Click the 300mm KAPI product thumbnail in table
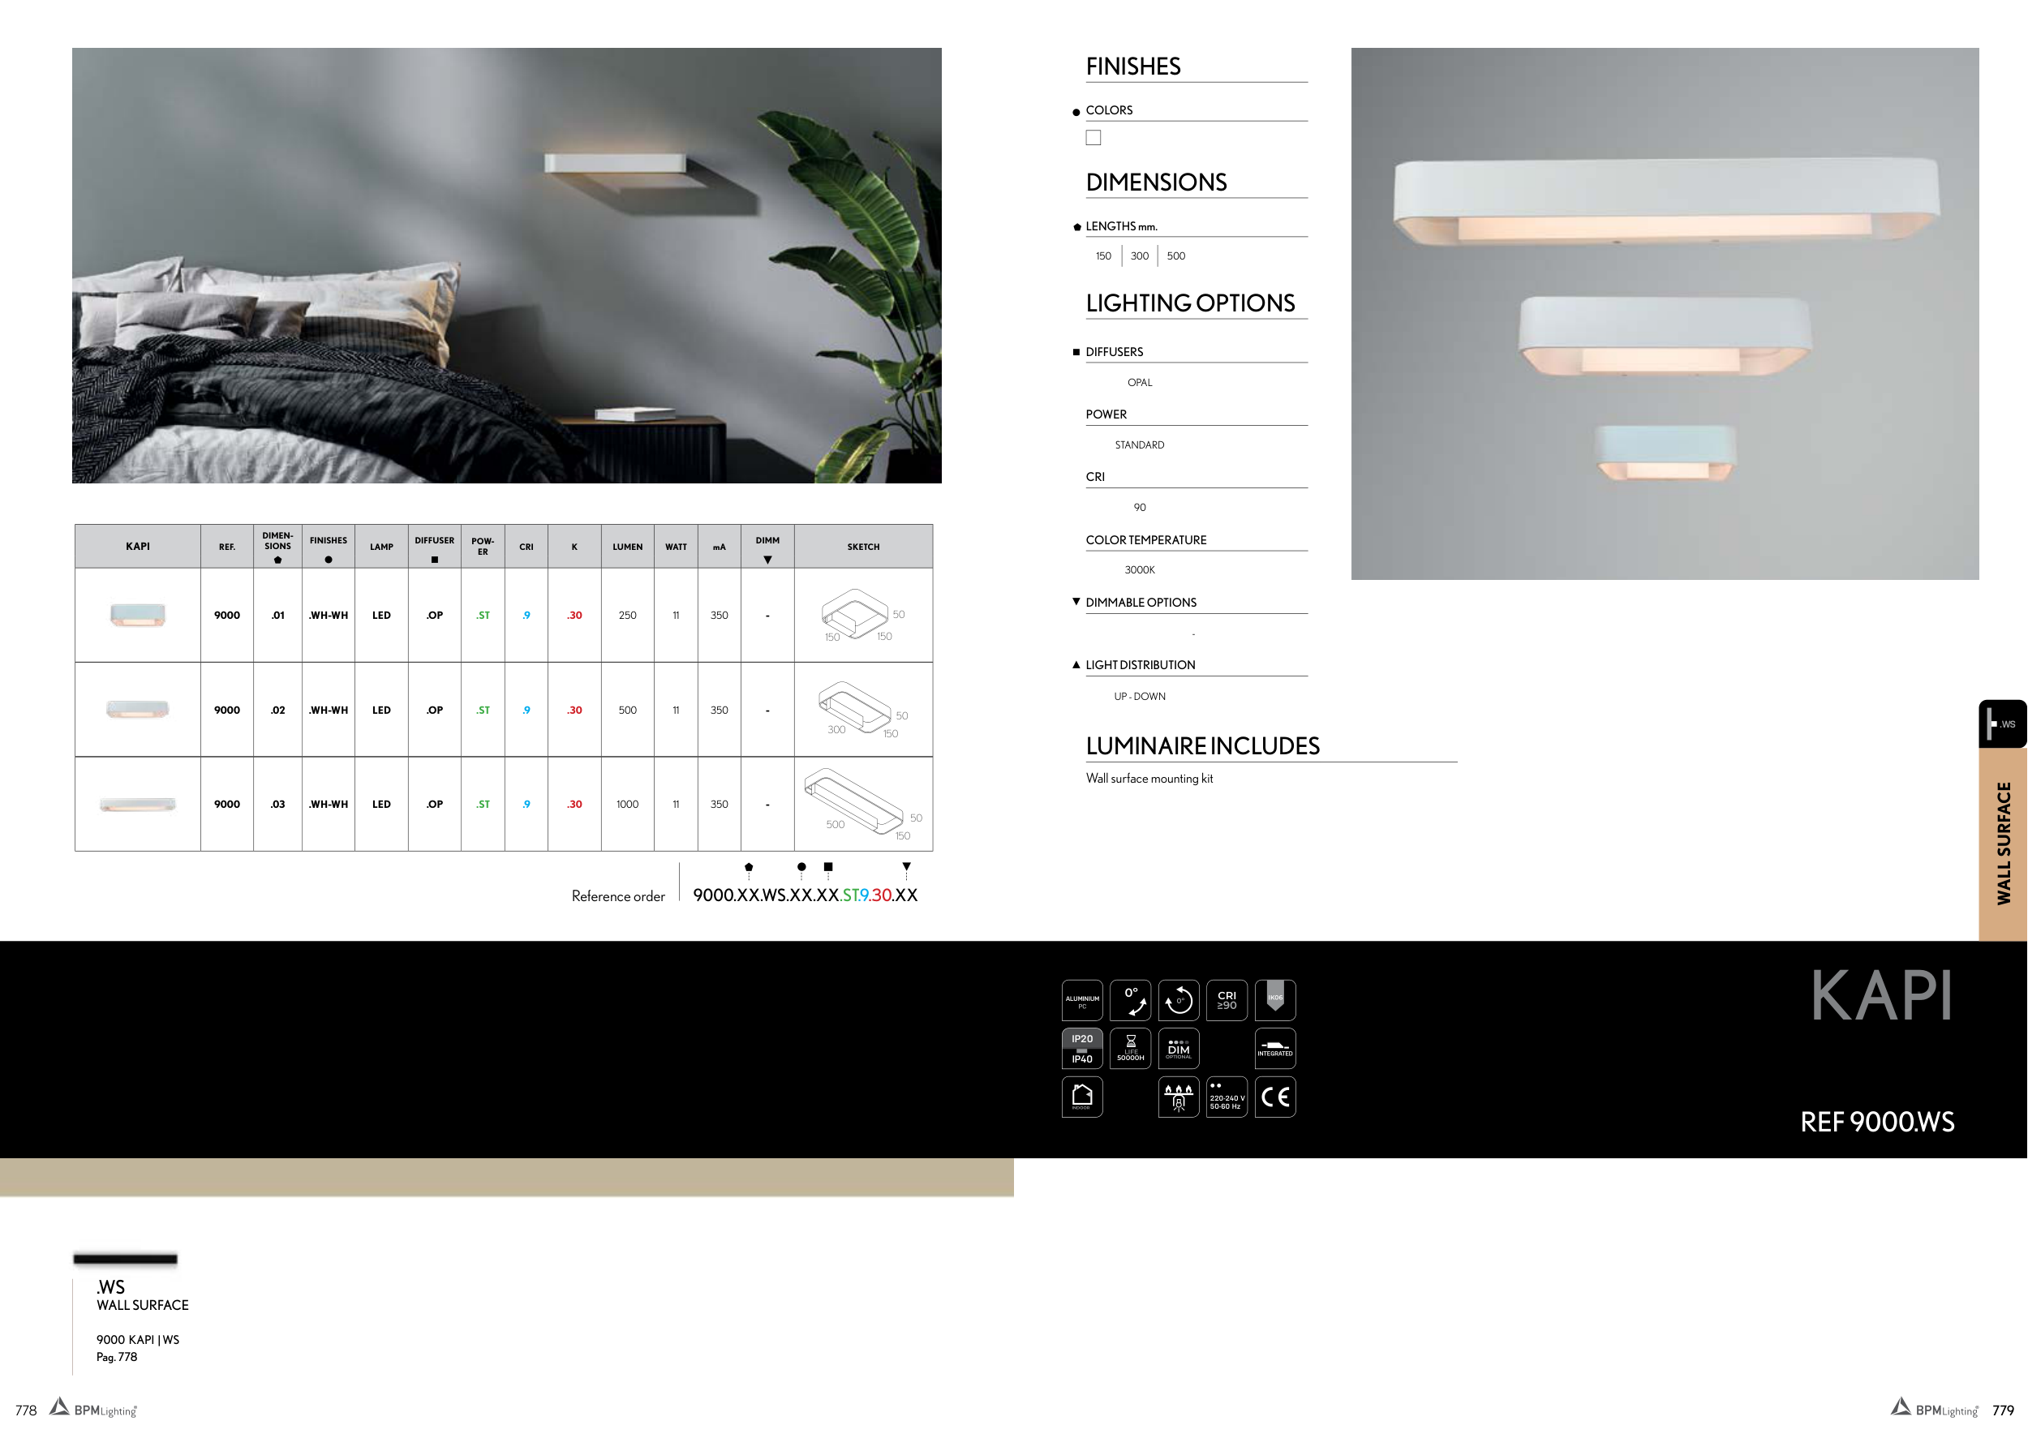 point(138,709)
